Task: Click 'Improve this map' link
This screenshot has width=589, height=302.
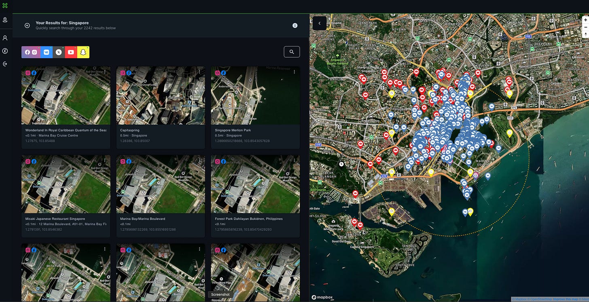Action: click(x=565, y=300)
